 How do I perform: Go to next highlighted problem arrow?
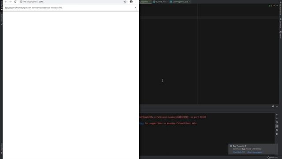tap(277, 6)
